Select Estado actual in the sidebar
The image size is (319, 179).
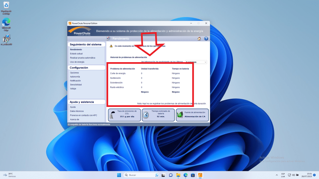coord(76,54)
